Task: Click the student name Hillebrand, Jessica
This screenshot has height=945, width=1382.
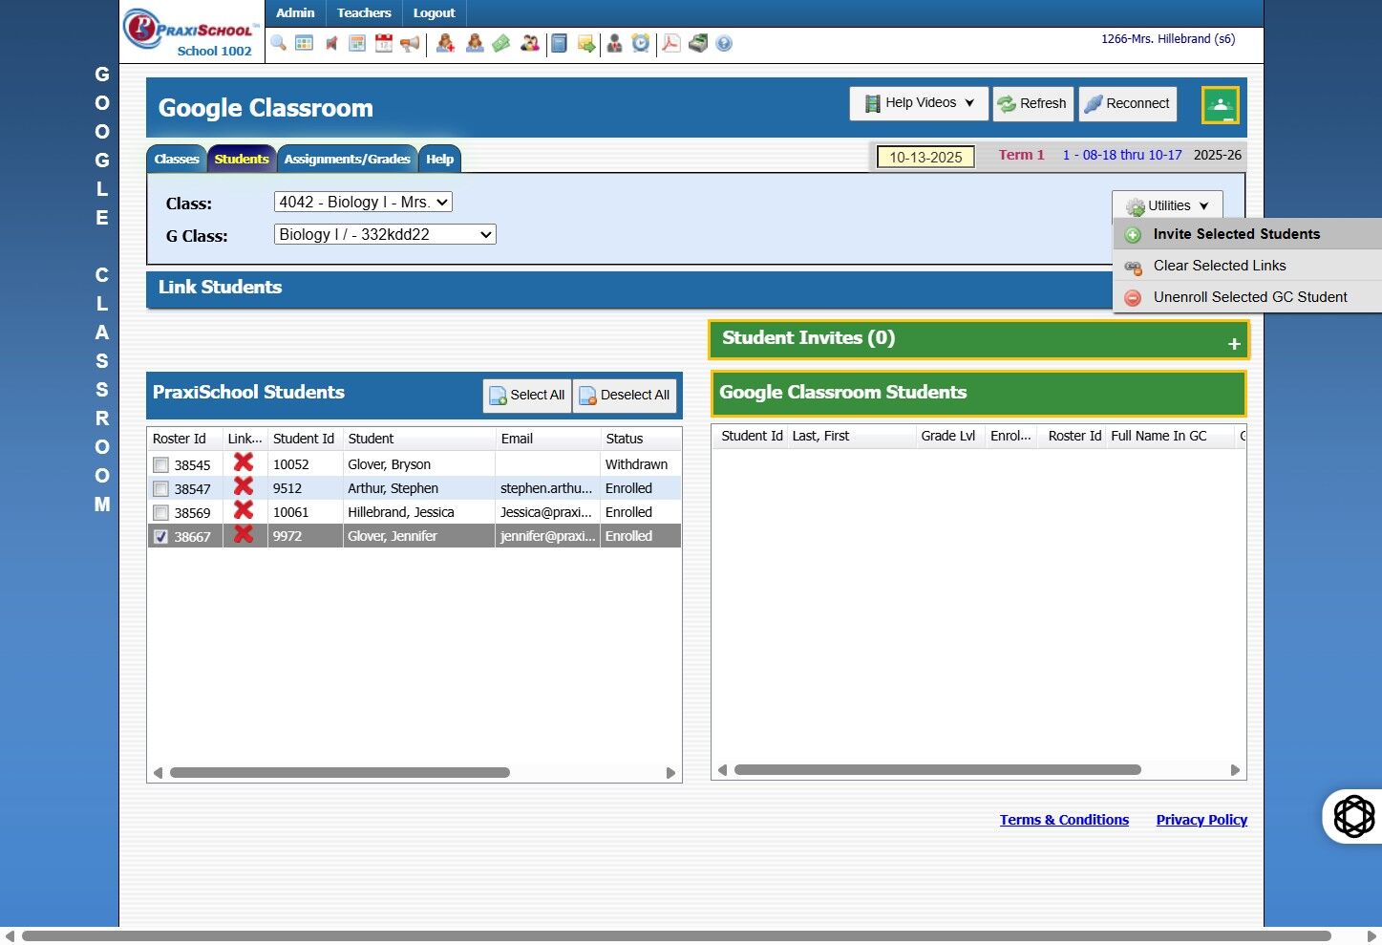Action: pyautogui.click(x=401, y=512)
